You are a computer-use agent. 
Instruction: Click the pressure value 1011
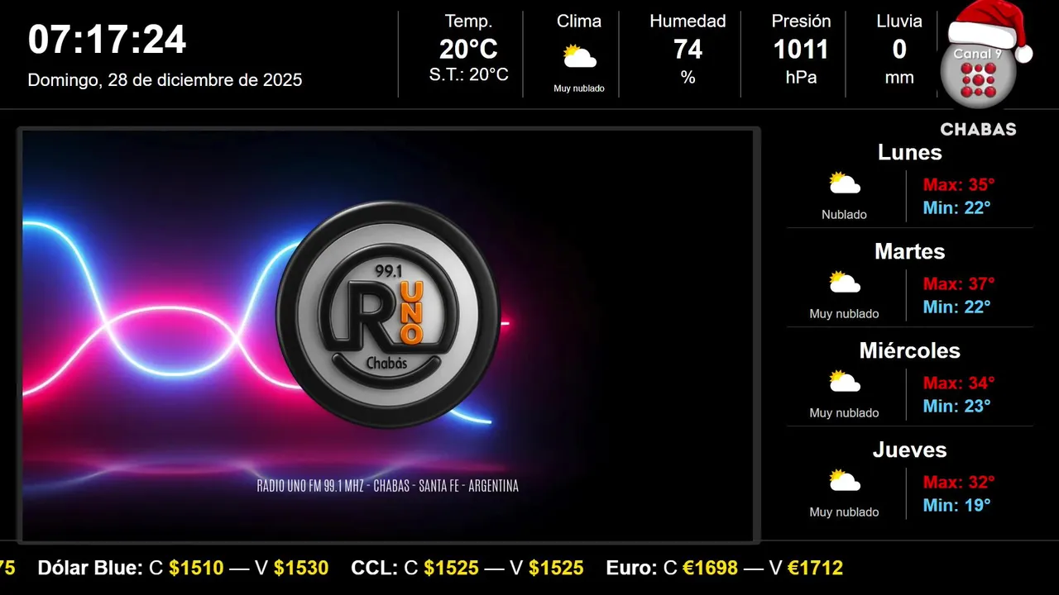(800, 50)
